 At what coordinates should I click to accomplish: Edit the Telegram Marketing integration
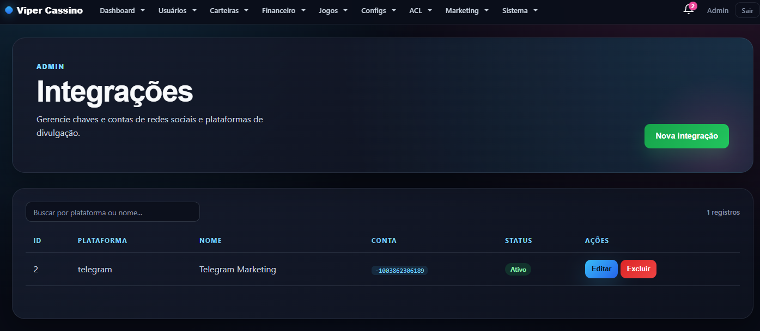(x=601, y=269)
